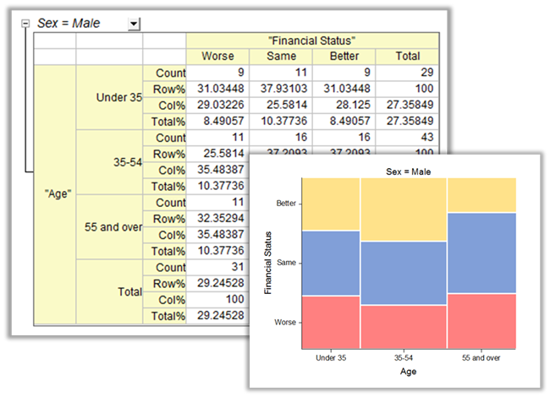Select the Better column header
Screen dimensions: 550x397
[x=344, y=57]
